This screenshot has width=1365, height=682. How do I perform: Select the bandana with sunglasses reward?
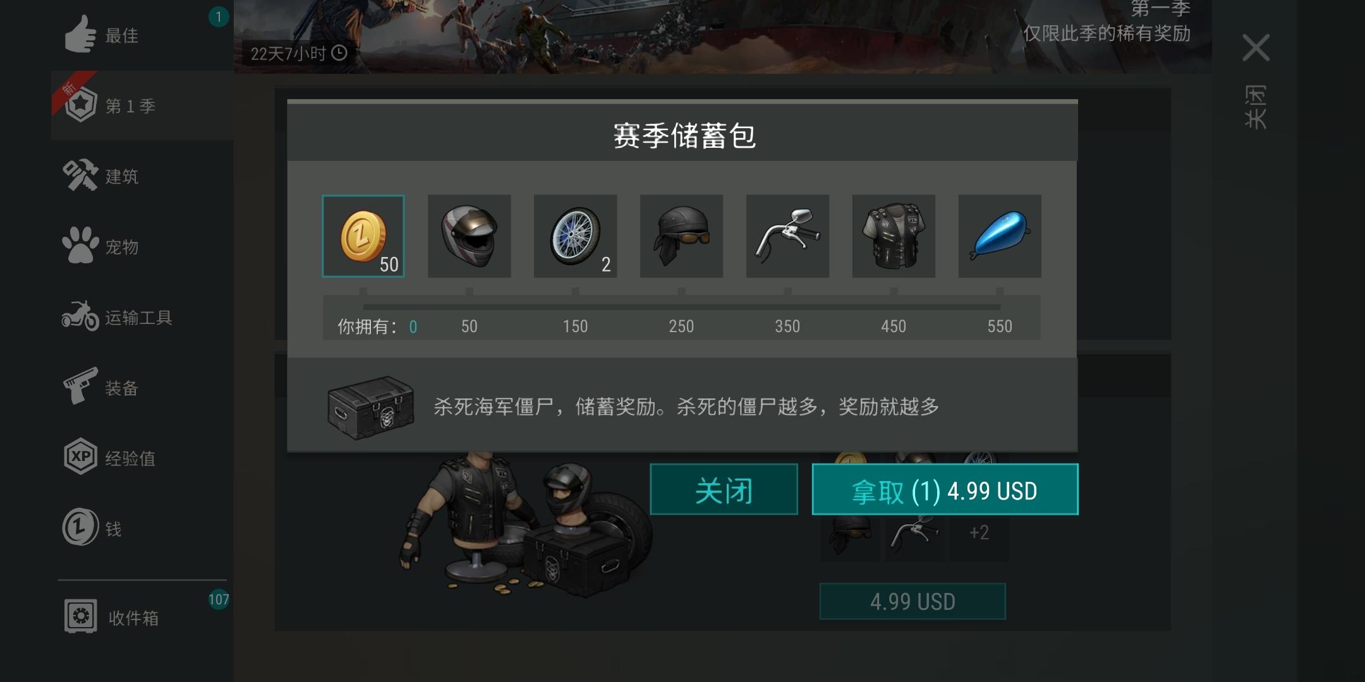pyautogui.click(x=682, y=236)
